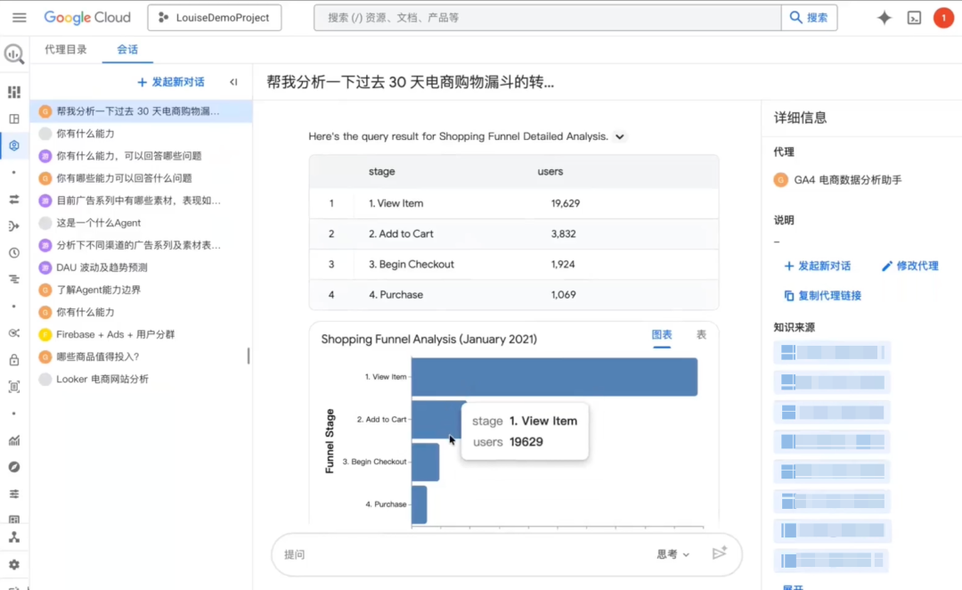Open conversation 你有什么能力，可以回答哪些问题

click(x=141, y=156)
